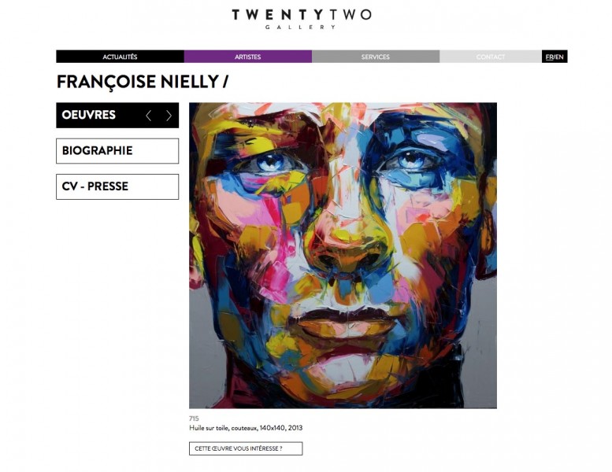Click the artwork number 715 caption
The width and height of the screenshot is (612, 472).
pos(194,419)
